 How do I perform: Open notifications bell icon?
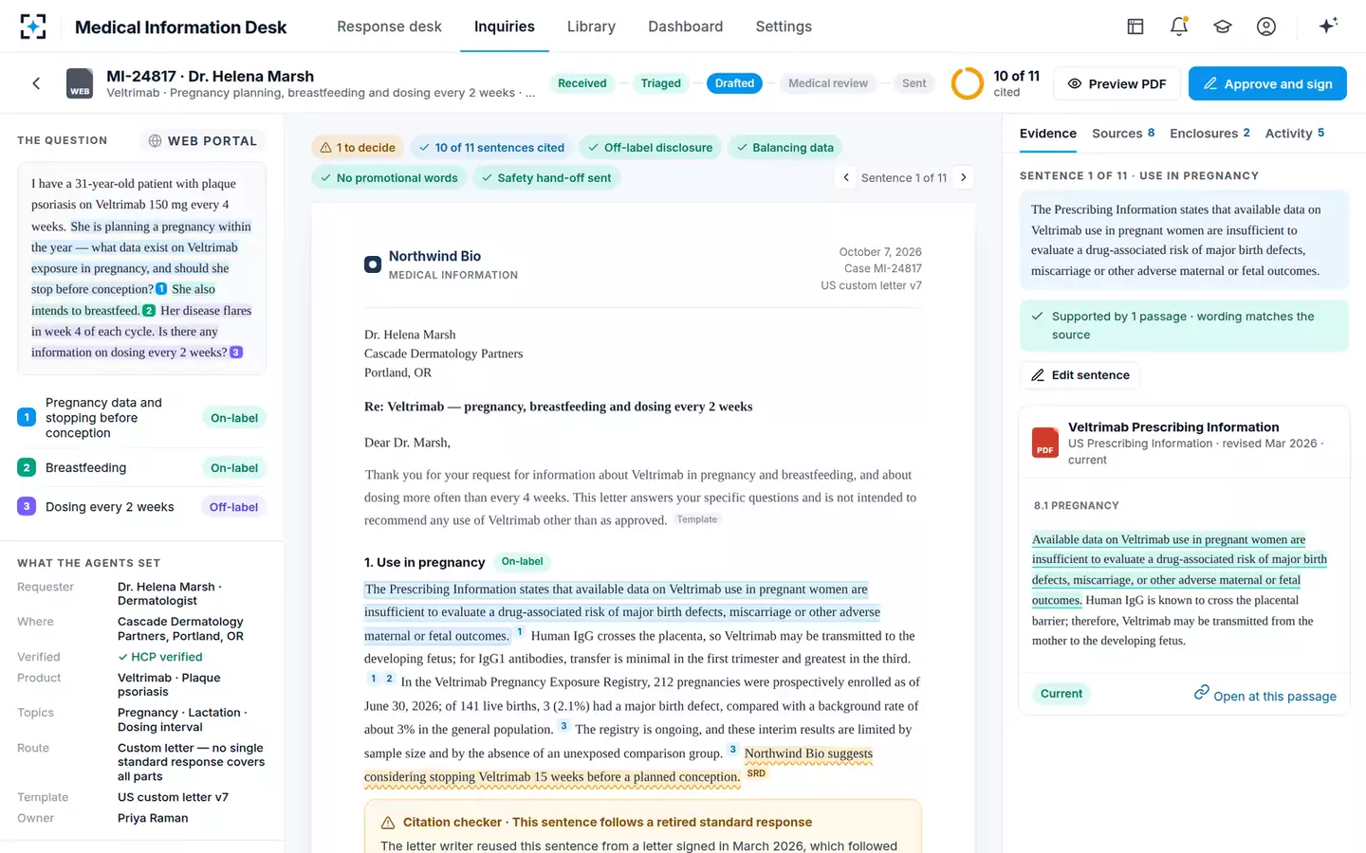click(1179, 27)
